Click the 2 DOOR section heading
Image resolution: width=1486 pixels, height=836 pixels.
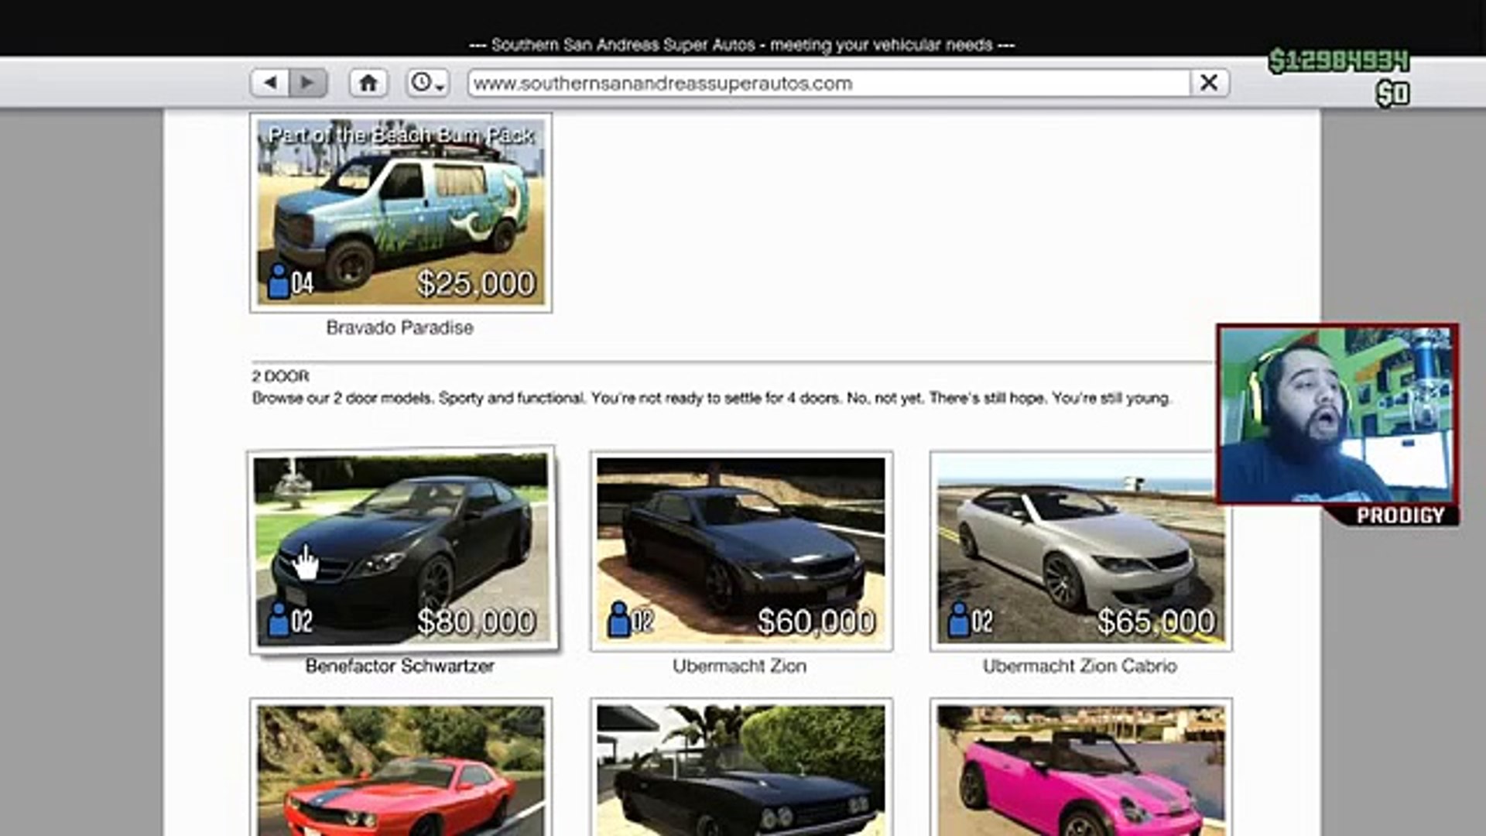(x=280, y=376)
